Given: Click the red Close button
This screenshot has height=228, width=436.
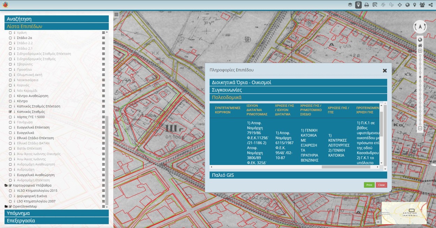Looking at the screenshot, I should tap(381, 185).
